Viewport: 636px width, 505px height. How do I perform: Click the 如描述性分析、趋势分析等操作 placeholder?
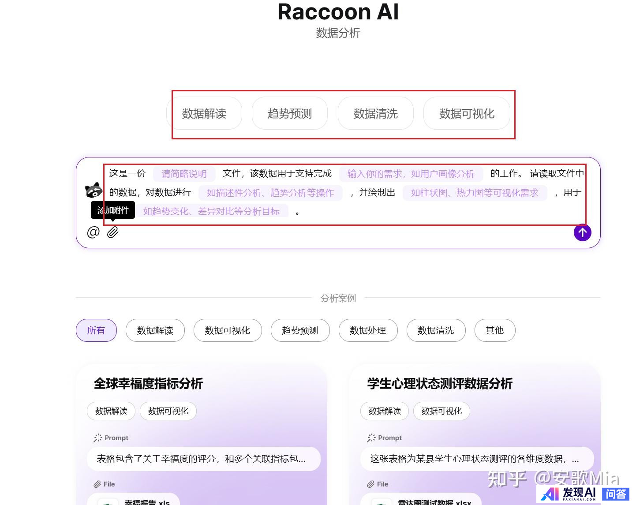tap(270, 193)
